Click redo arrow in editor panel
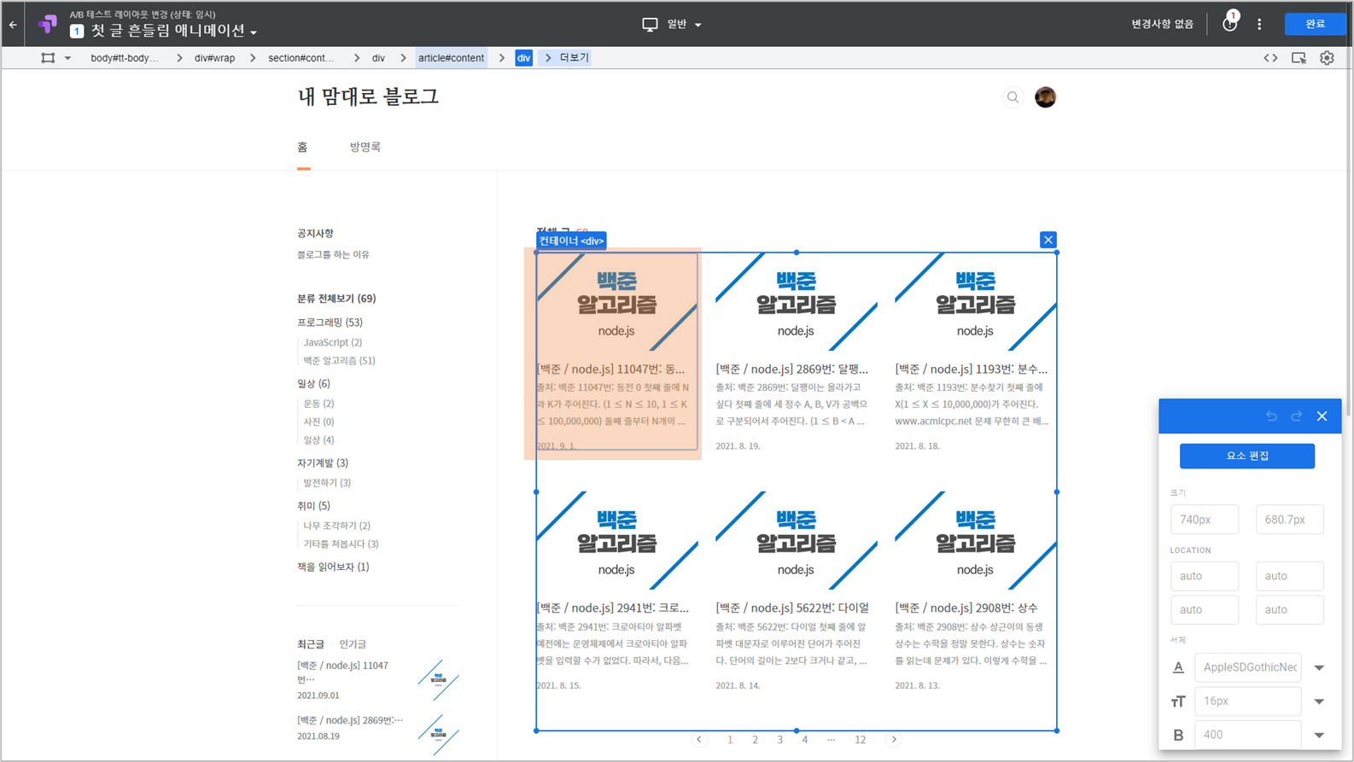Image resolution: width=1354 pixels, height=762 pixels. point(1296,416)
